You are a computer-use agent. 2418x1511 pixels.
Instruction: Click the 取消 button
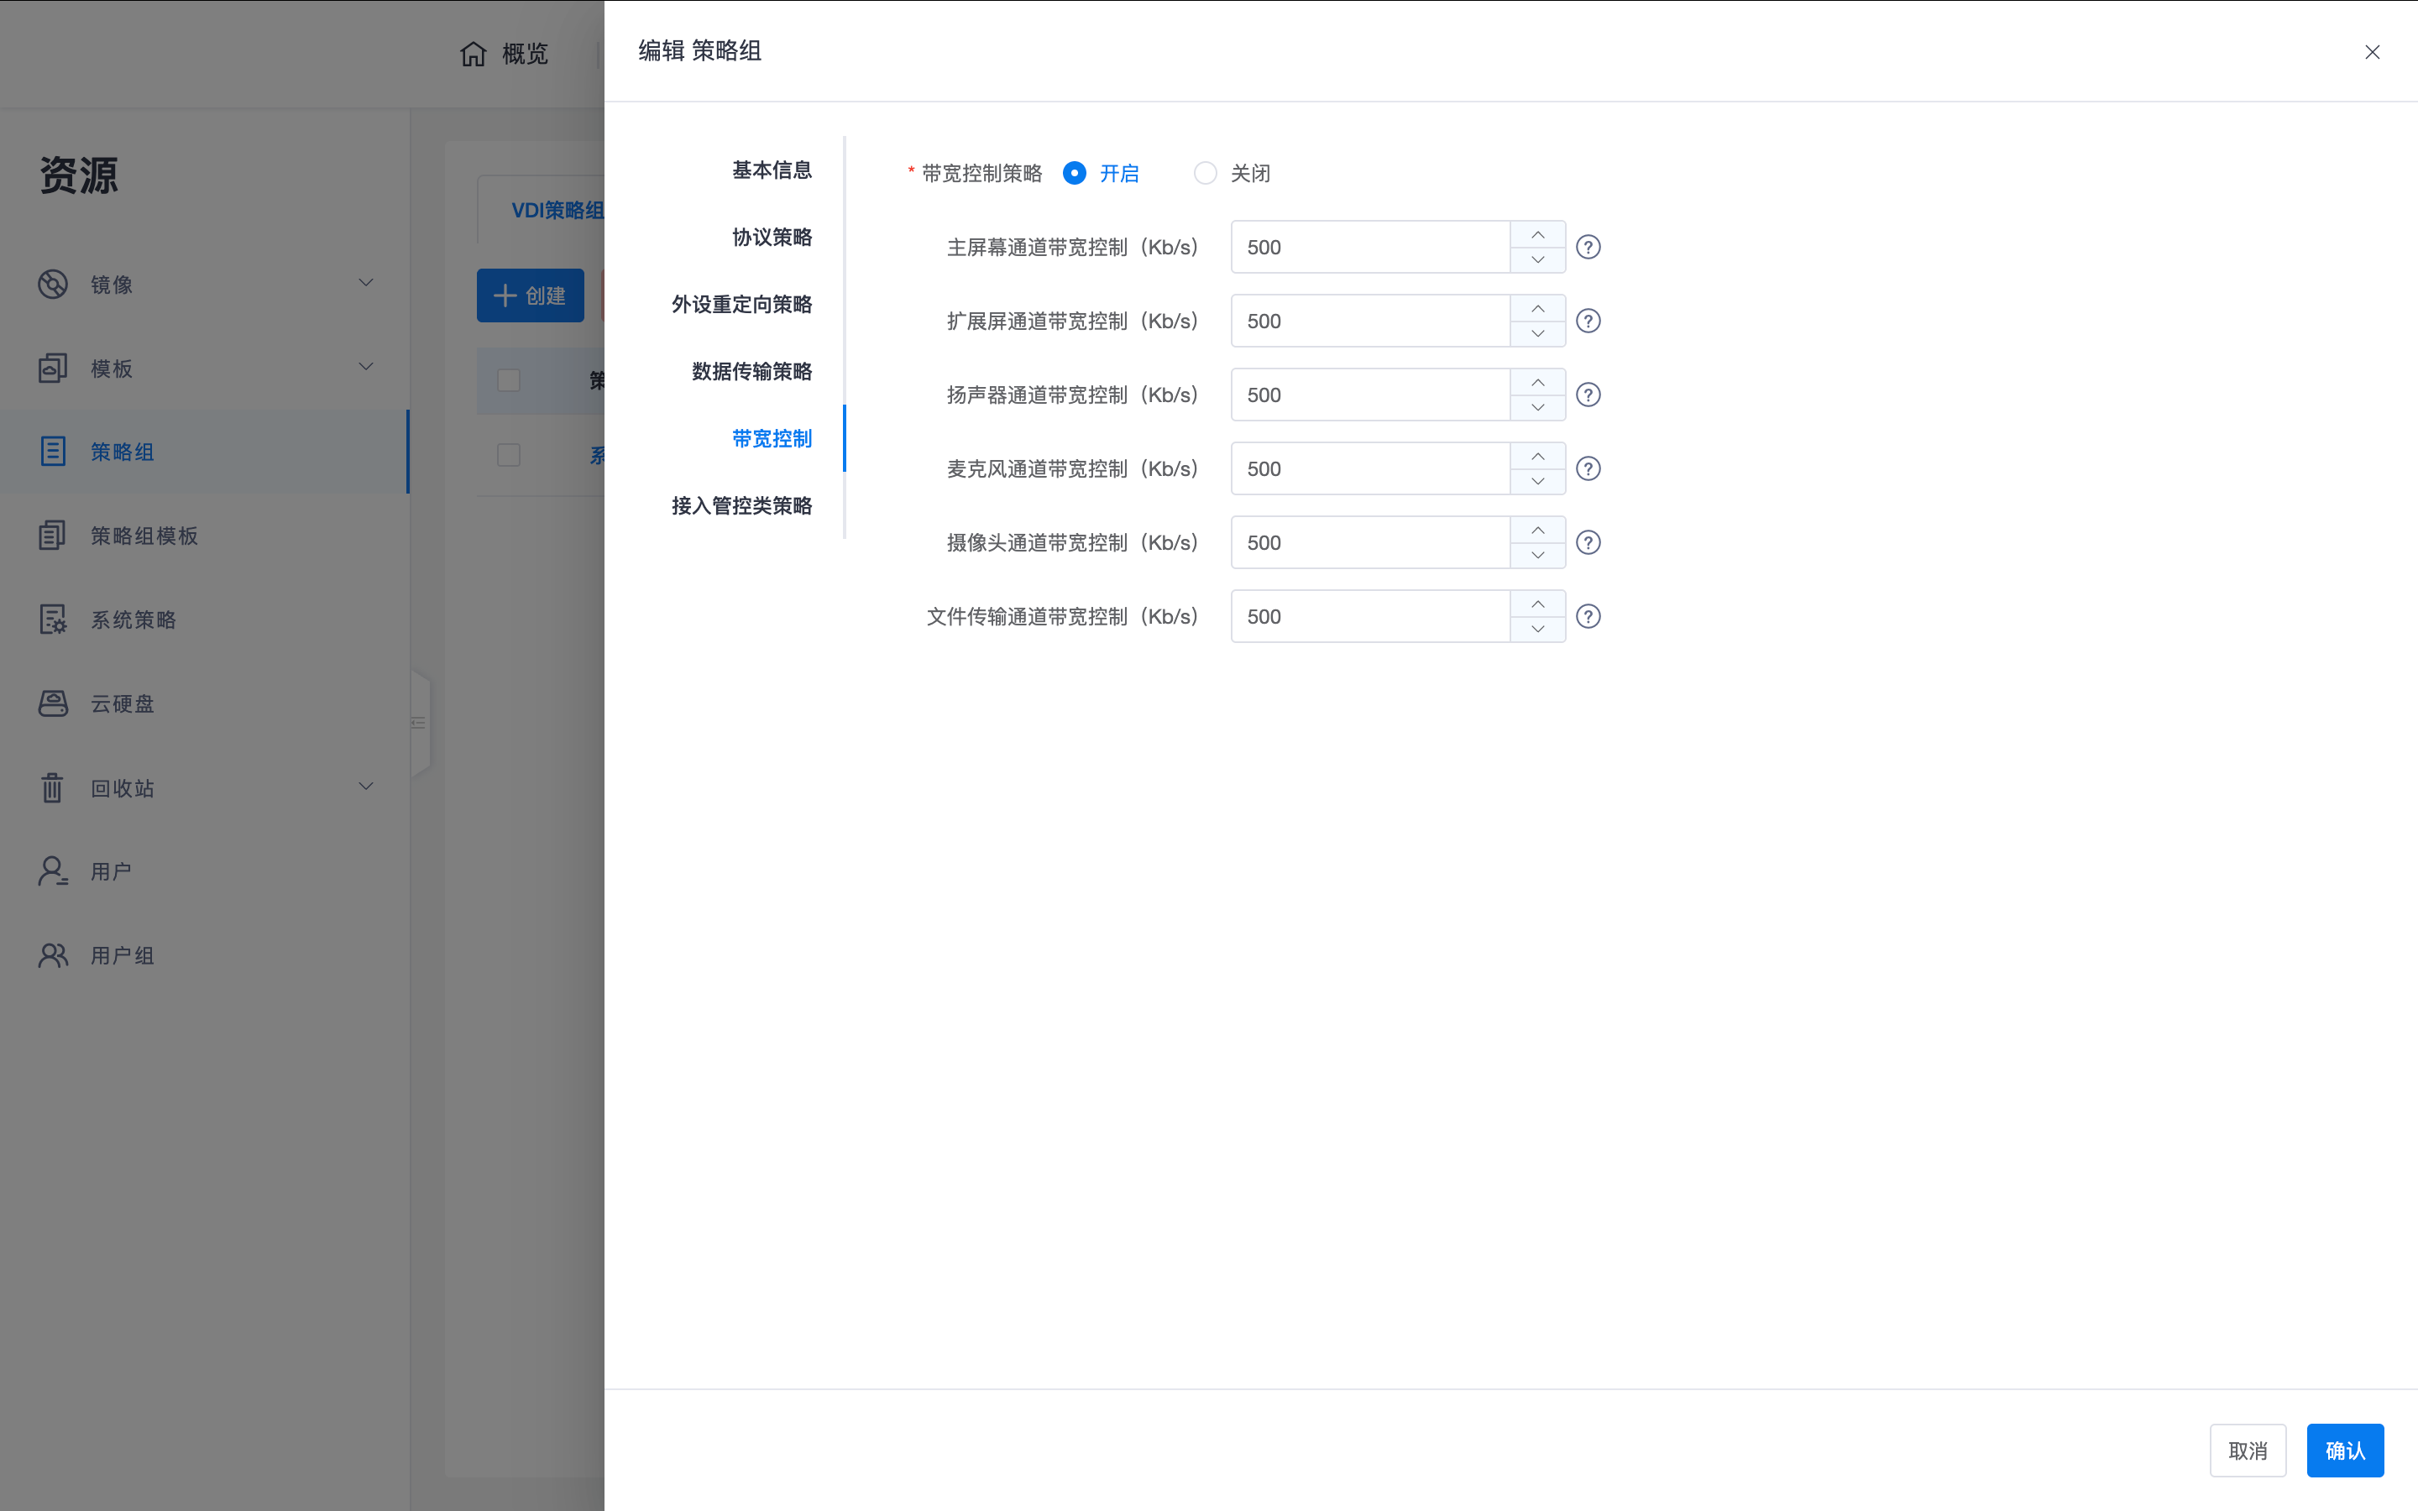[2247, 1450]
